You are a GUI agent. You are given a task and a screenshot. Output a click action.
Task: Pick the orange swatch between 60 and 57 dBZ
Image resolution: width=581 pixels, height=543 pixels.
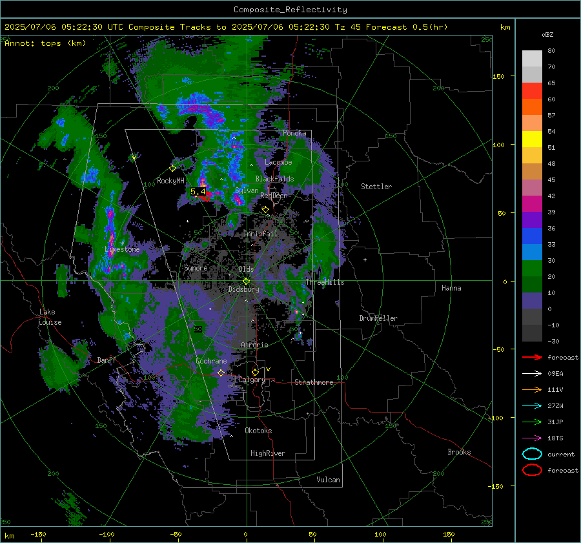(532, 107)
